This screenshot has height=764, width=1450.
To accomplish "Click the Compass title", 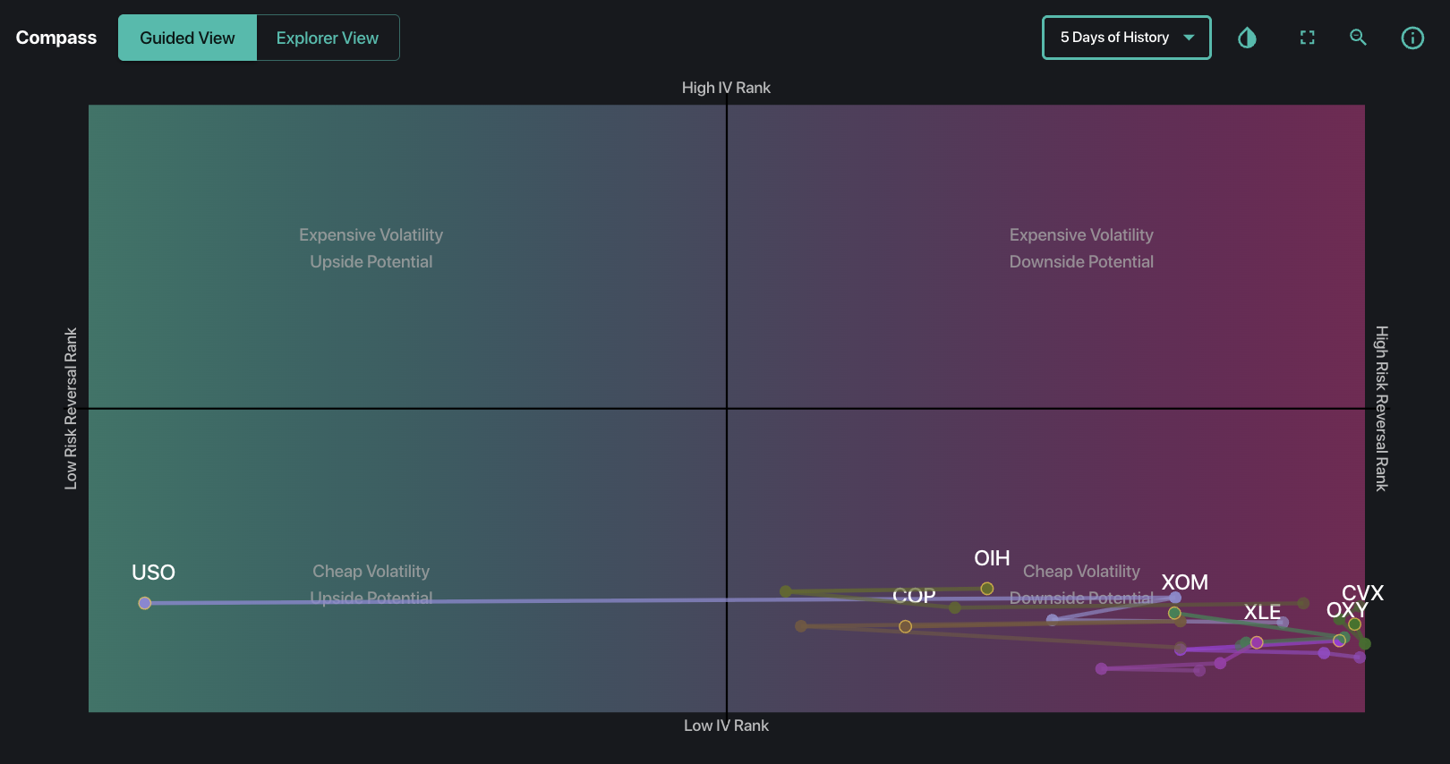I will (x=56, y=38).
